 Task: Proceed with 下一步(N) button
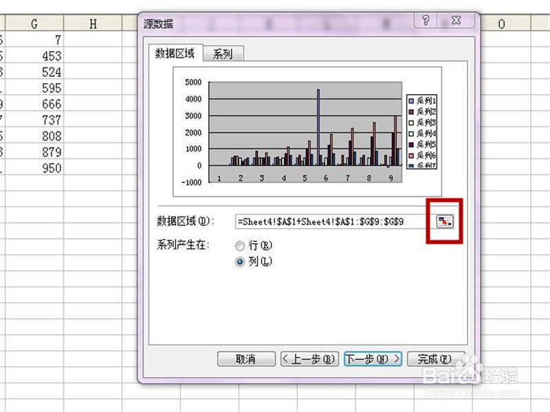[x=373, y=358]
